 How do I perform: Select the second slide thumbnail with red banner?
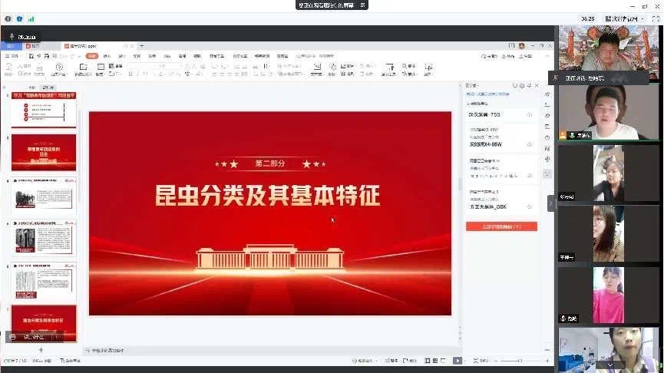[x=44, y=153]
